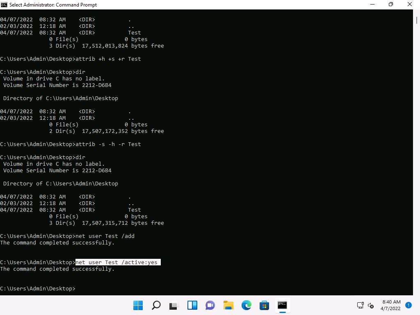Launch the Teams Chat app
This screenshot has height=315, width=420.
[x=210, y=305]
